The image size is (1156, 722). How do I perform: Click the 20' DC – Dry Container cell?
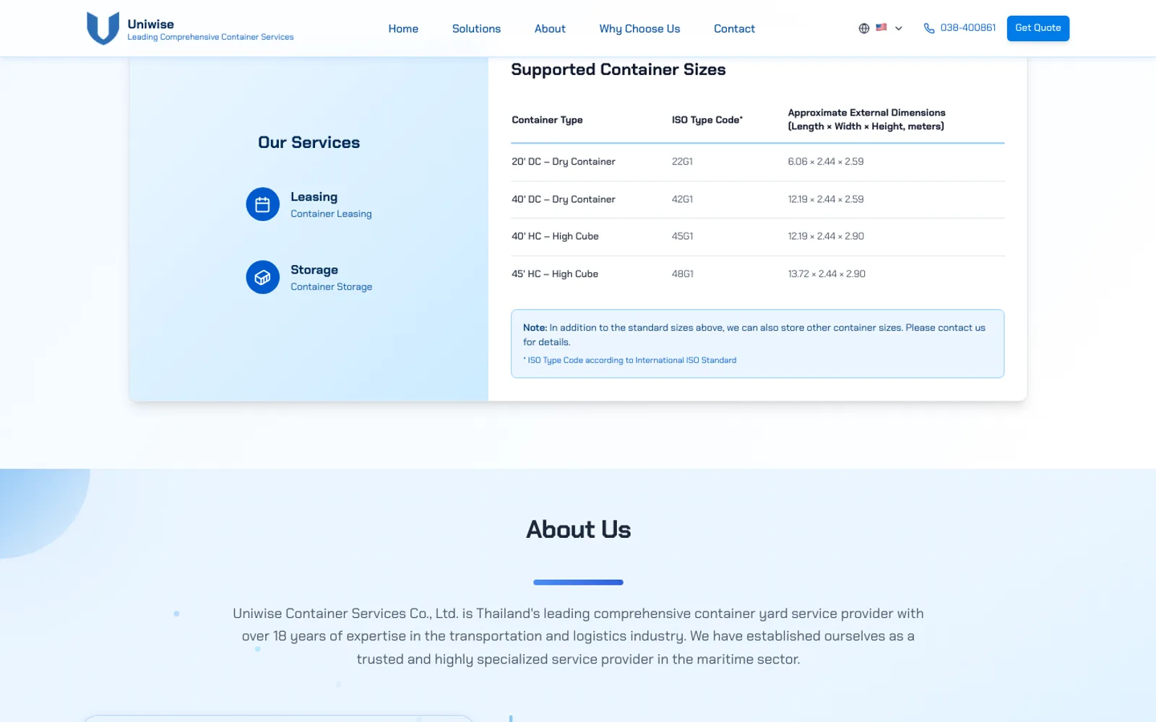(x=564, y=162)
